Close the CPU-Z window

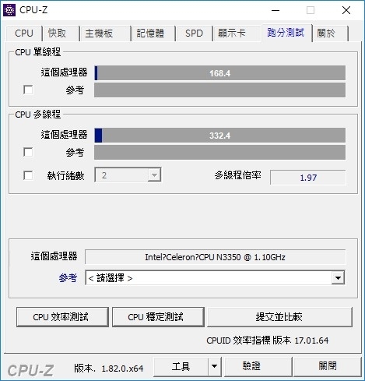[x=346, y=10]
